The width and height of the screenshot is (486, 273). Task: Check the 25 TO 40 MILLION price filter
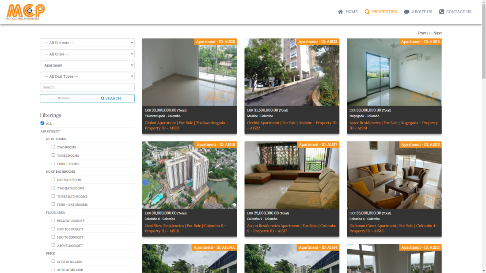click(x=53, y=269)
